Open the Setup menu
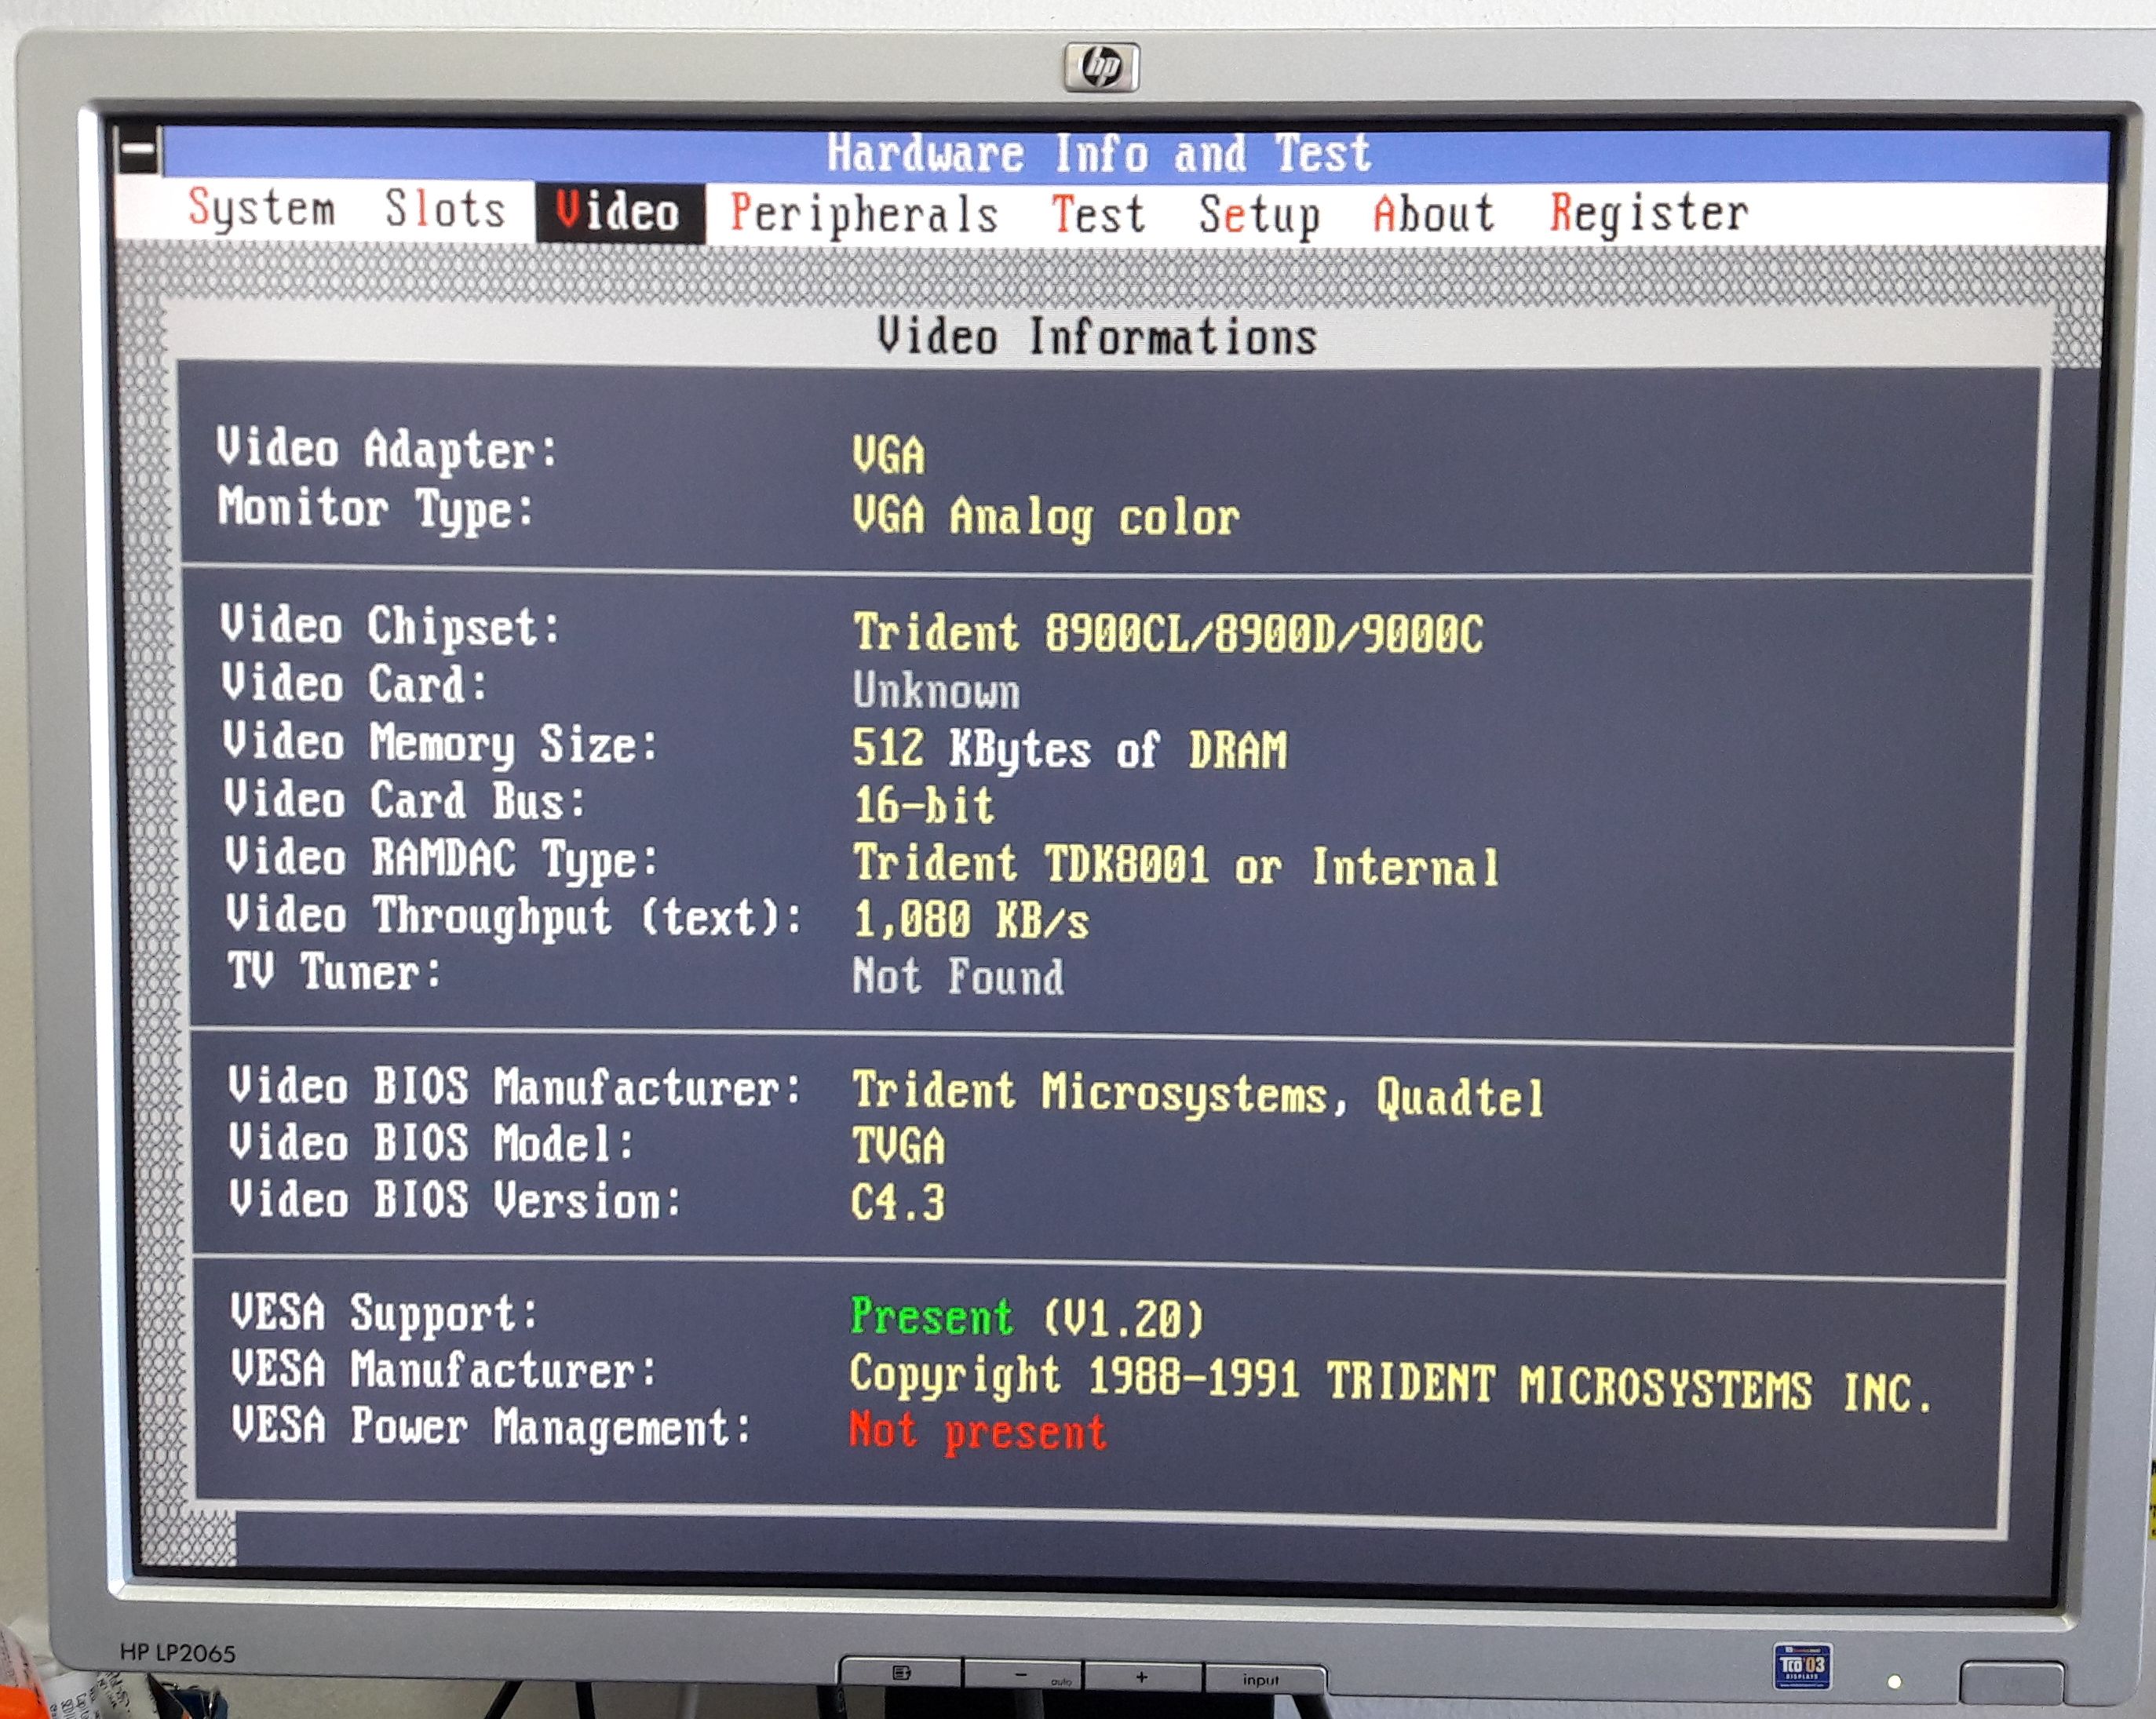The width and height of the screenshot is (2156, 1719). pyautogui.click(x=1260, y=215)
